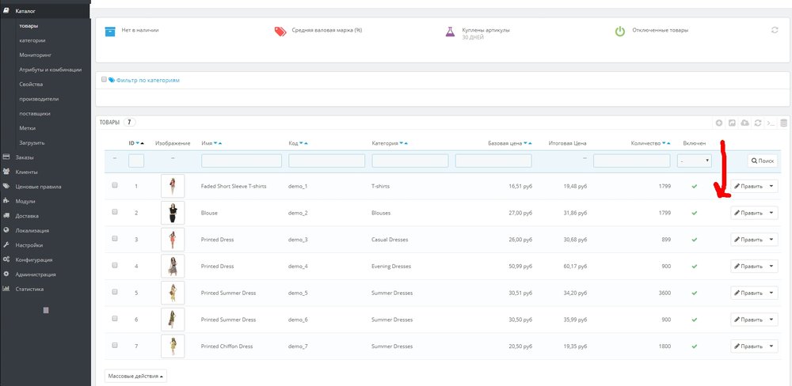Open the 'Включен' filter dropdown
The height and width of the screenshot is (386, 792).
pos(695,161)
